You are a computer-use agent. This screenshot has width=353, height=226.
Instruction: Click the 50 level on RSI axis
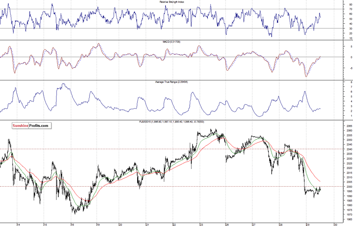(x=351, y=19)
